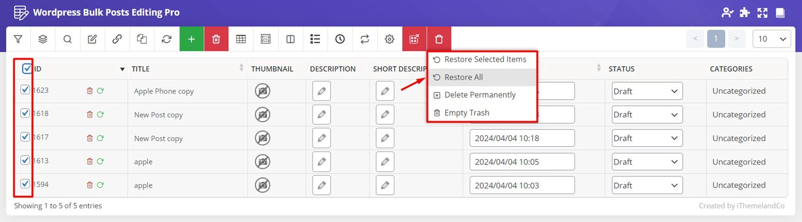Click the Title column sort arrows
The image size is (802, 222).
[x=242, y=68]
